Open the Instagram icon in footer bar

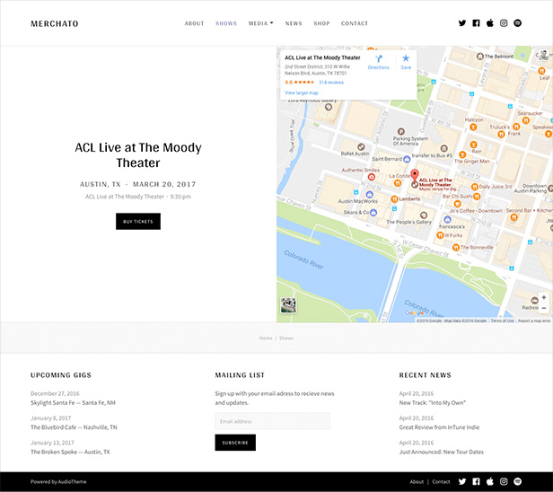pos(504,481)
